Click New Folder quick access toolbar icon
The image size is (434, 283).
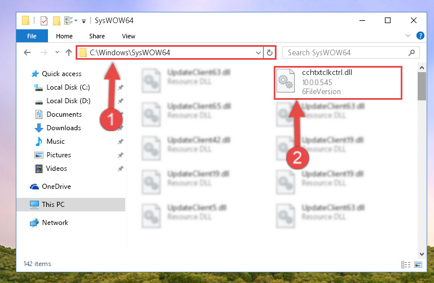56,21
